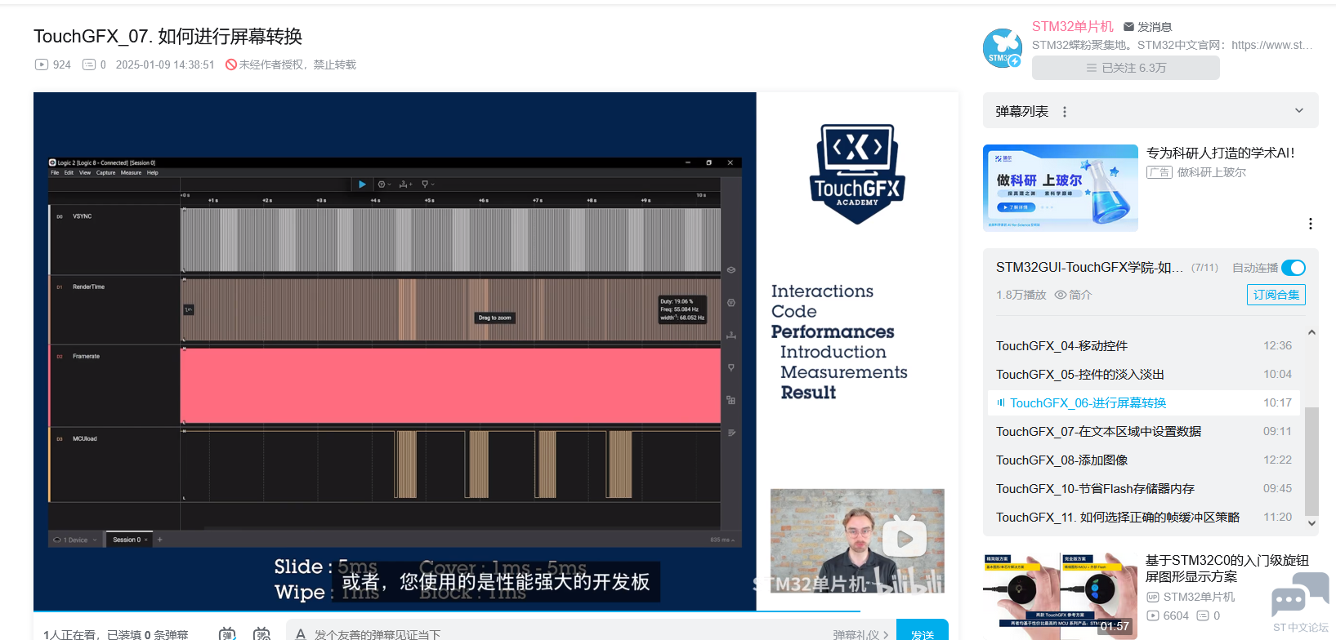Click the ST中文论坛 chat bubble icon
The height and width of the screenshot is (640, 1336).
[x=1300, y=596]
